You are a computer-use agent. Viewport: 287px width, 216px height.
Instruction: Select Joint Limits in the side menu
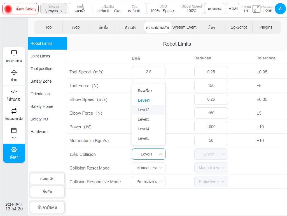(x=47, y=56)
